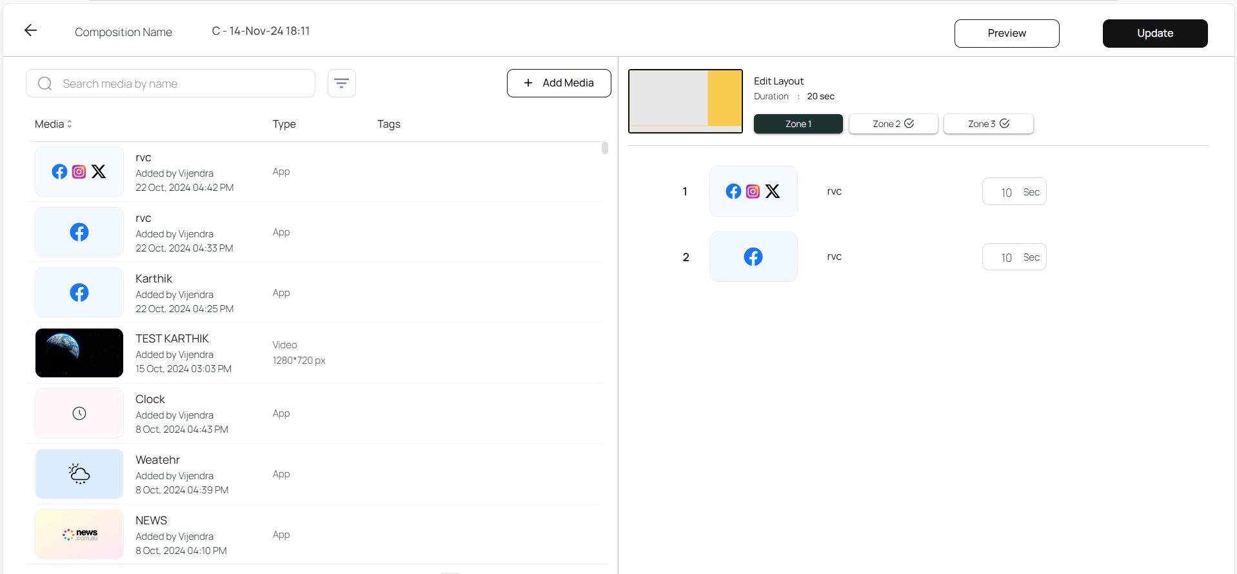
Task: Click the Update button
Action: point(1154,34)
